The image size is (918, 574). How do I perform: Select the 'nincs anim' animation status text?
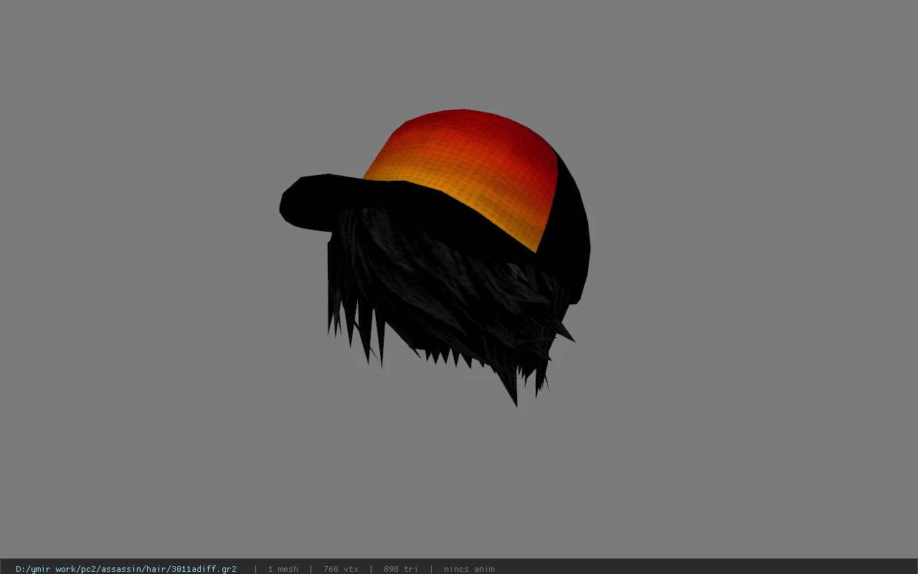469,569
